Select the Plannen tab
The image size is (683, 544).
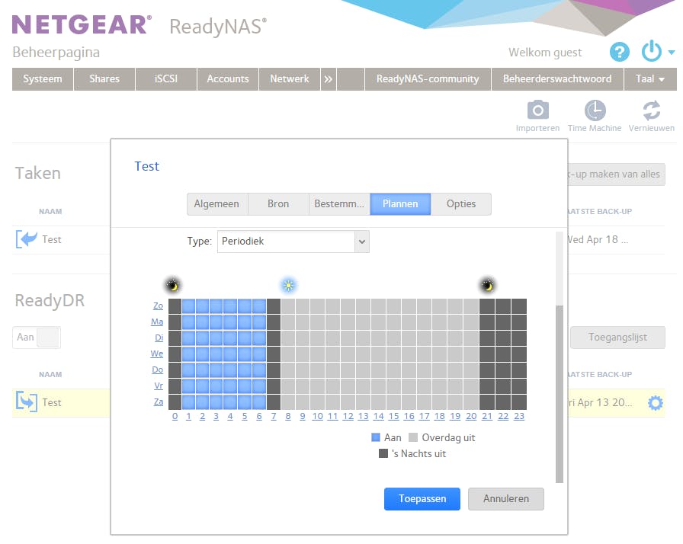tap(400, 203)
